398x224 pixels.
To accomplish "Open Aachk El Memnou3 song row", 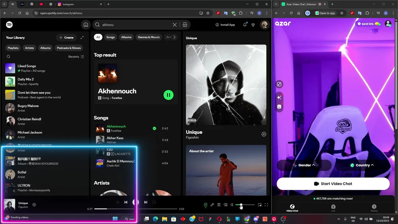I will point(135,163).
